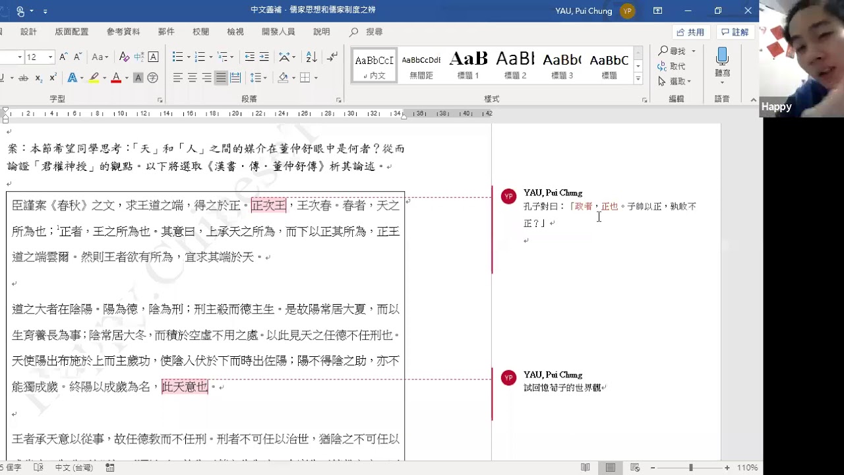Image resolution: width=844 pixels, height=475 pixels.
Task: Apply yellow text highlight color
Action: pyautogui.click(x=93, y=78)
